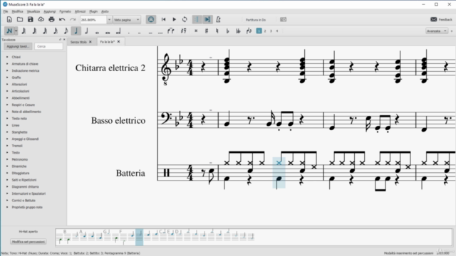Screen dimensions: 456x256
Task: Select the longa note duration
Action: coord(118,31)
